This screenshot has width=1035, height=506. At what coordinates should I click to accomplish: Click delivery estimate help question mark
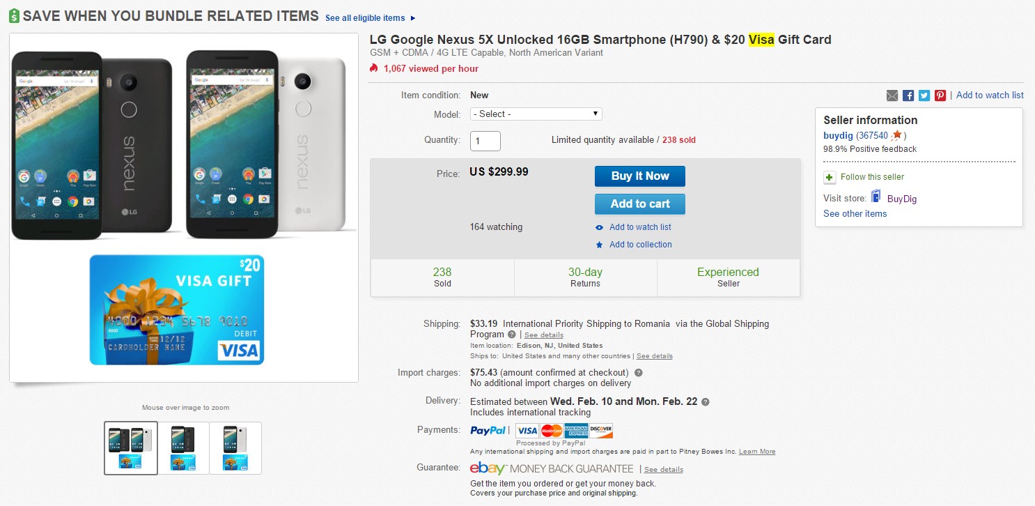coord(706,402)
